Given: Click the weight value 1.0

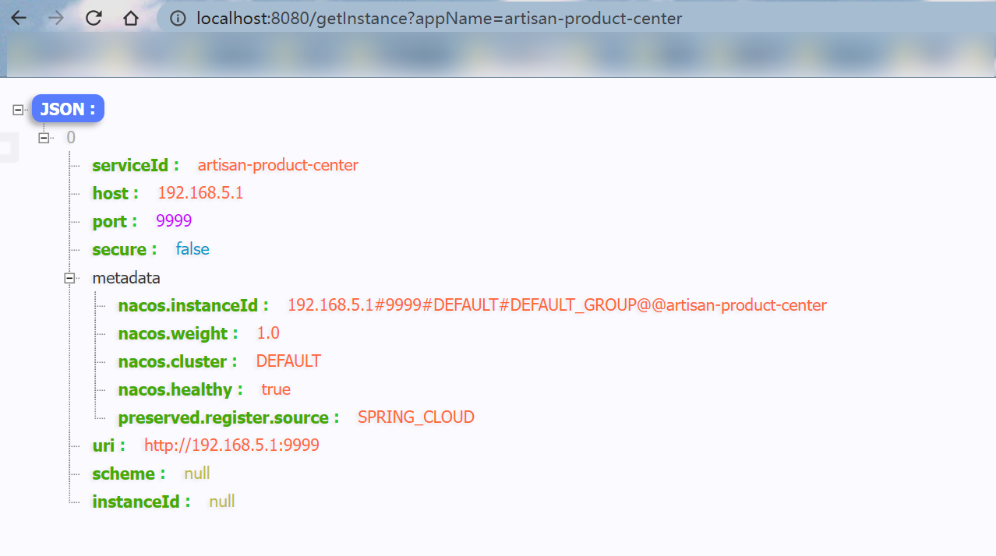Looking at the screenshot, I should point(268,333).
